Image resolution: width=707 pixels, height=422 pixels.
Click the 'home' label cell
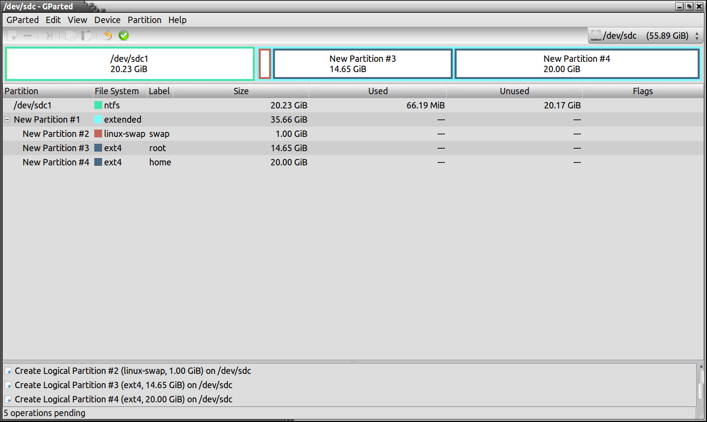(x=160, y=162)
